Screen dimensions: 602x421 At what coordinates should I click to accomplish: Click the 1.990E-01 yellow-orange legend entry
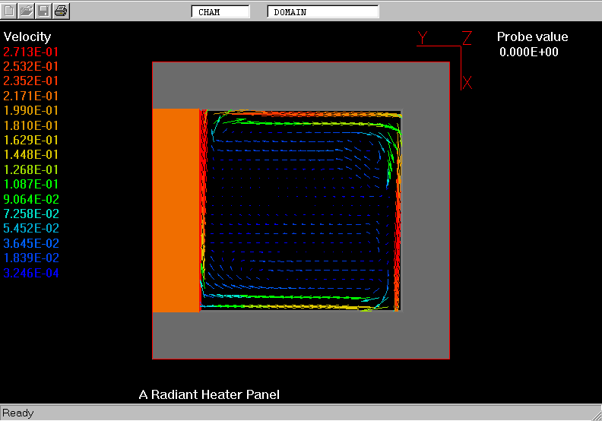pyautogui.click(x=31, y=111)
